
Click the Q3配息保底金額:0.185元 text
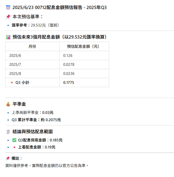point(40,140)
